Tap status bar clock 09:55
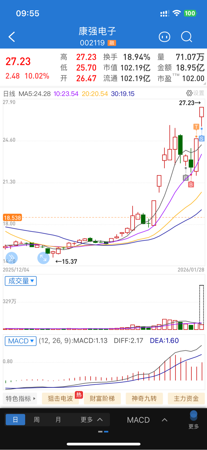Image resolution: width=207 pixels, height=450 pixels. (x=27, y=13)
